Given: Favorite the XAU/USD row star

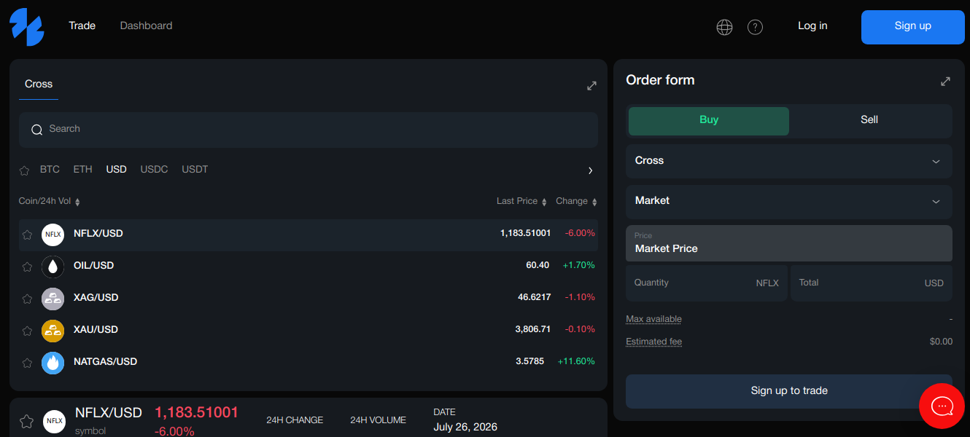Looking at the screenshot, I should [27, 331].
